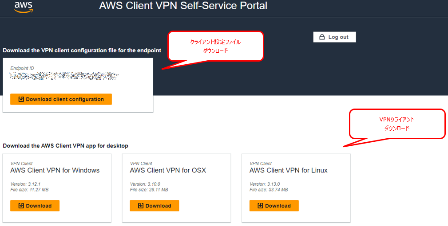Click the 'Version: 3.13.0' text
This screenshot has height=226, width=448.
click(x=265, y=184)
